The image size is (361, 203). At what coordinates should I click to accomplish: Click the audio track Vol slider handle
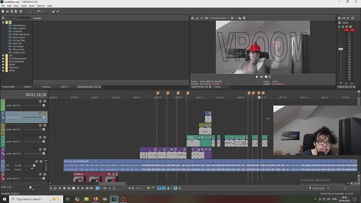tap(34, 165)
